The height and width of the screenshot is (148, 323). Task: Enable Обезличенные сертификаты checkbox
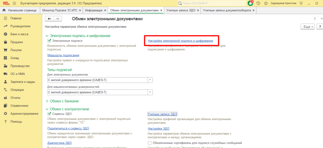click(x=150, y=143)
